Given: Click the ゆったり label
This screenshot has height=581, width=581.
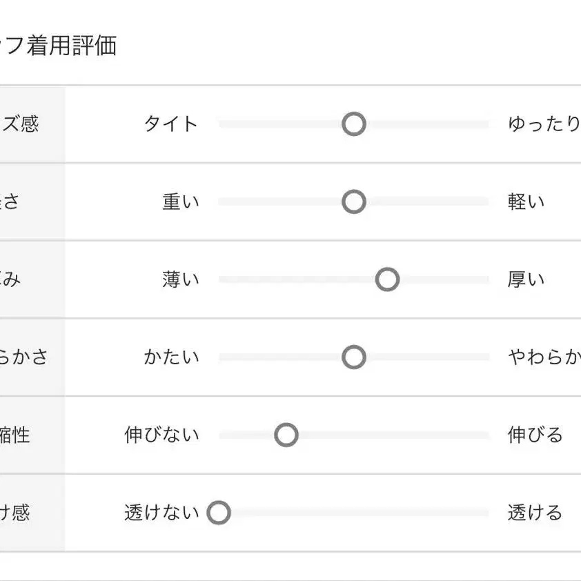Looking at the screenshot, I should pos(544,124).
